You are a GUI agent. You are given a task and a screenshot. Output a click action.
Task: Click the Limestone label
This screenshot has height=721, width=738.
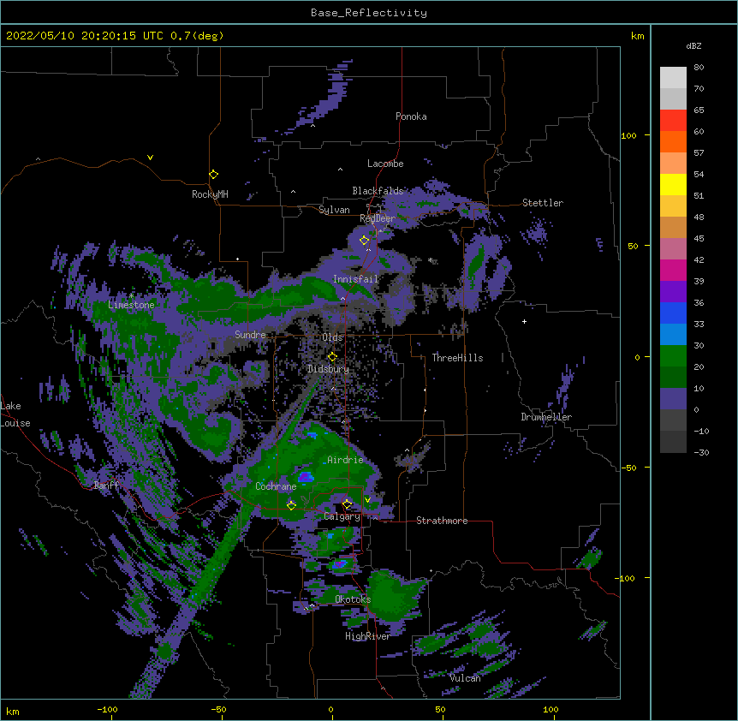(x=131, y=305)
